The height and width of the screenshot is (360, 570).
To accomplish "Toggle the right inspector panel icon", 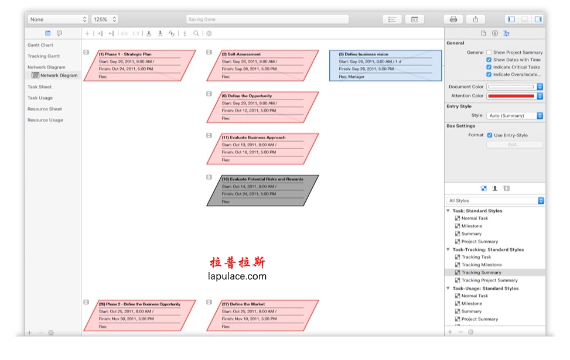I will pyautogui.click(x=538, y=19).
